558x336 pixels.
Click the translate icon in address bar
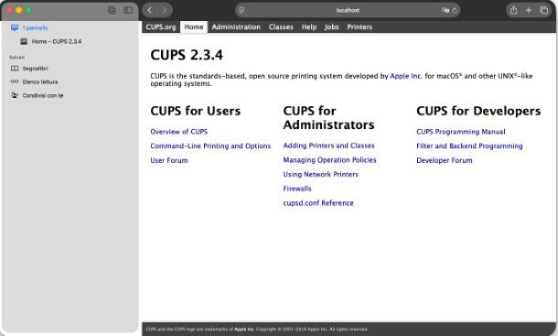[445, 10]
